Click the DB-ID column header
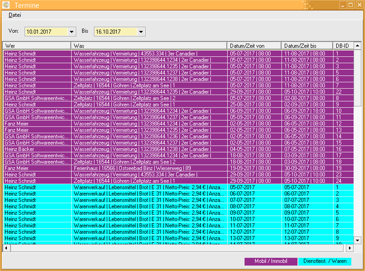 [x=343, y=46]
